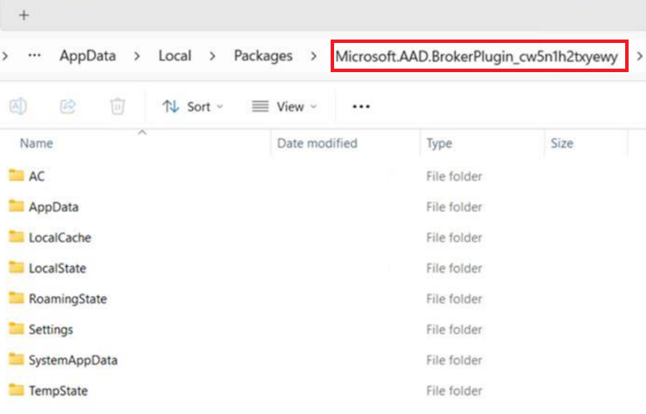Viewport: 646px width, 414px height.
Task: Select the AC folder name
Action: [37, 176]
